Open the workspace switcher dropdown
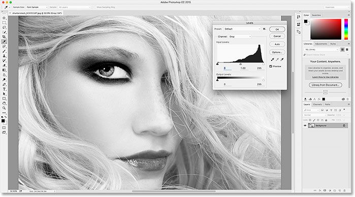This screenshot has width=355, height=197. (337, 7)
